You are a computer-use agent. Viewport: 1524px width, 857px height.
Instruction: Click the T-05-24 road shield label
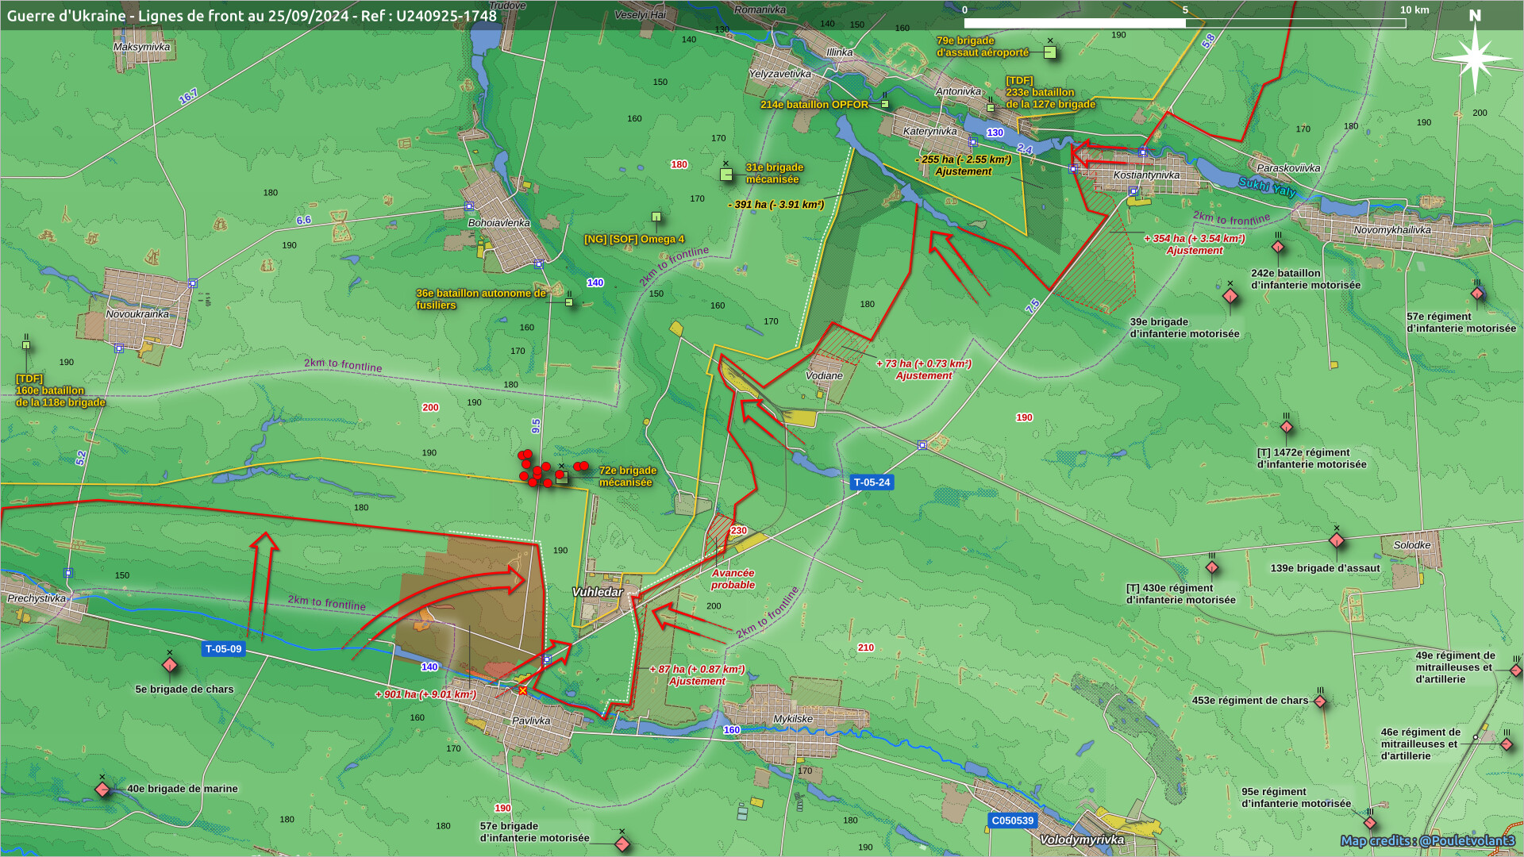(872, 482)
